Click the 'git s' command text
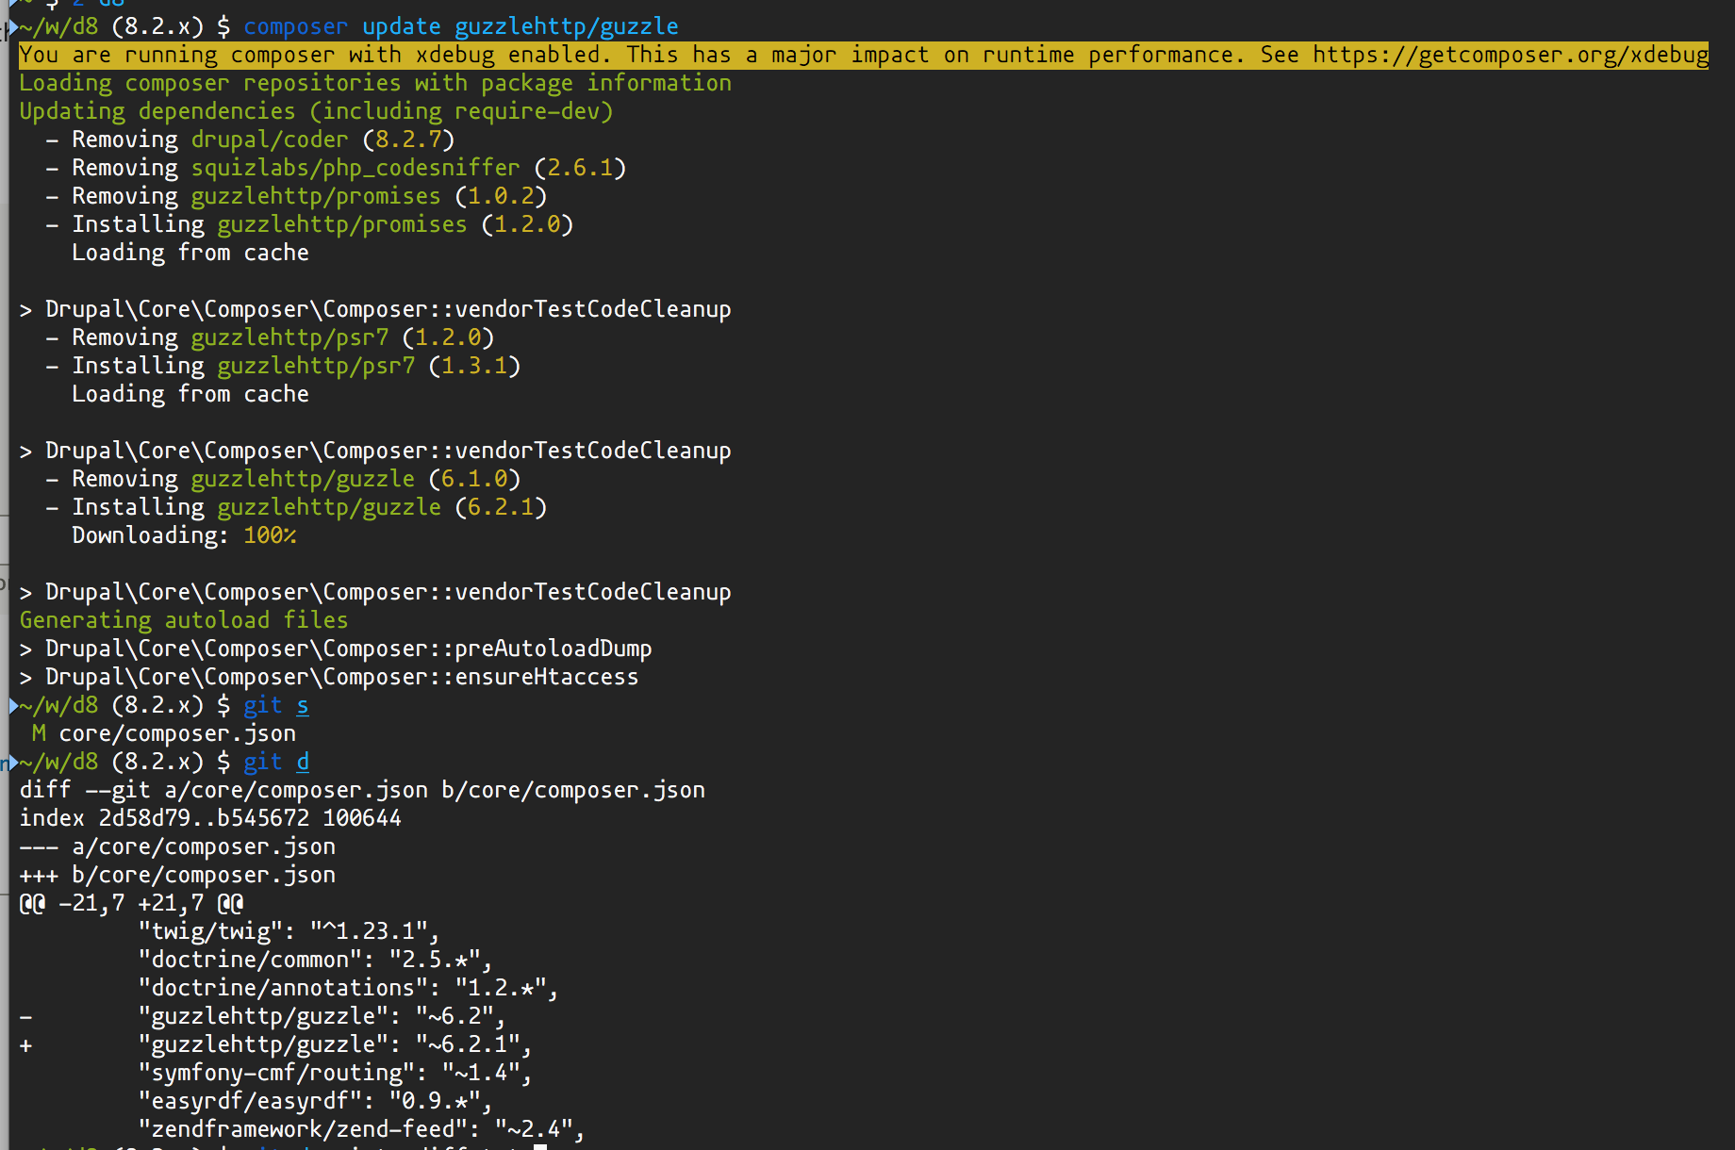This screenshot has height=1150, width=1735. [x=275, y=705]
